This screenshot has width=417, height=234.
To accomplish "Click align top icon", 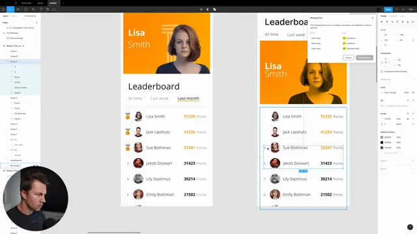I will click(397, 21).
